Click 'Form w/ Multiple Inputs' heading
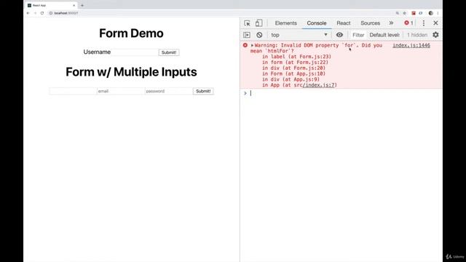Viewport: 466px width, 262px height. click(131, 72)
